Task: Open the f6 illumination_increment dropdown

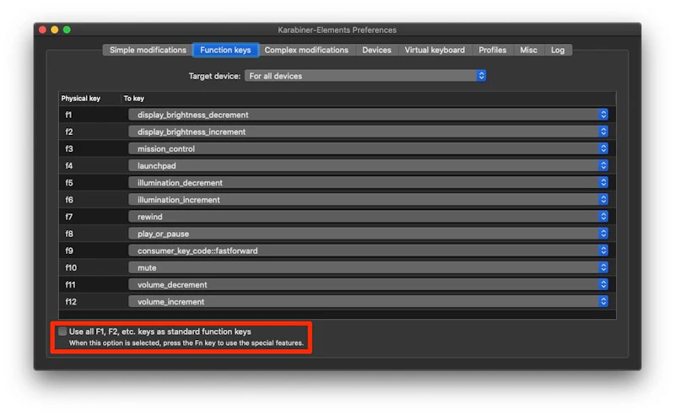Action: coord(368,200)
